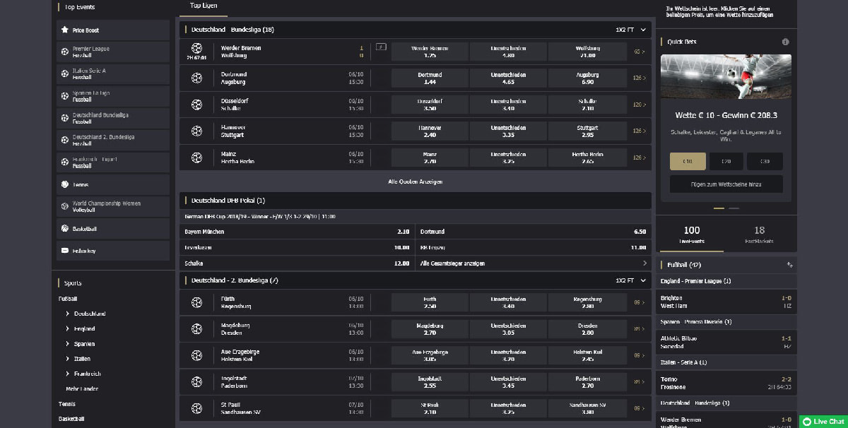This screenshot has height=428, width=848.
Task: Click football icon beside St Pauli match
Action: (x=196, y=408)
